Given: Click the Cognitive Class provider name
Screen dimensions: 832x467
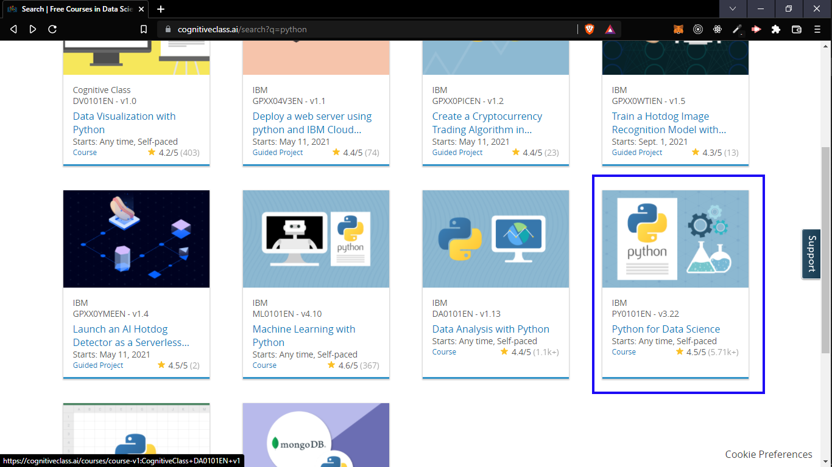Looking at the screenshot, I should (102, 90).
